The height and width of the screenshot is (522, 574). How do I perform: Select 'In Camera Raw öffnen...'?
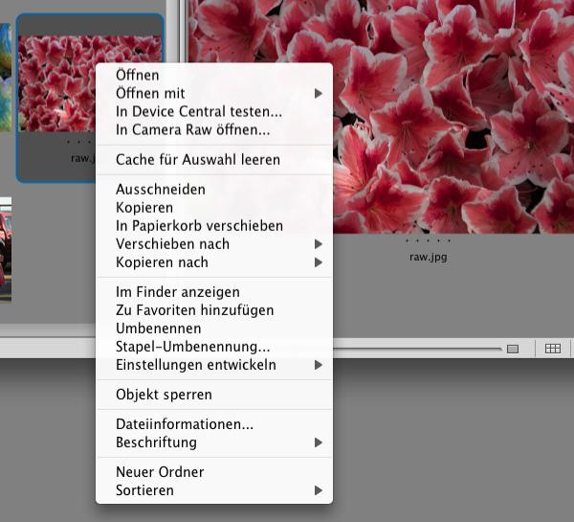coord(192,129)
